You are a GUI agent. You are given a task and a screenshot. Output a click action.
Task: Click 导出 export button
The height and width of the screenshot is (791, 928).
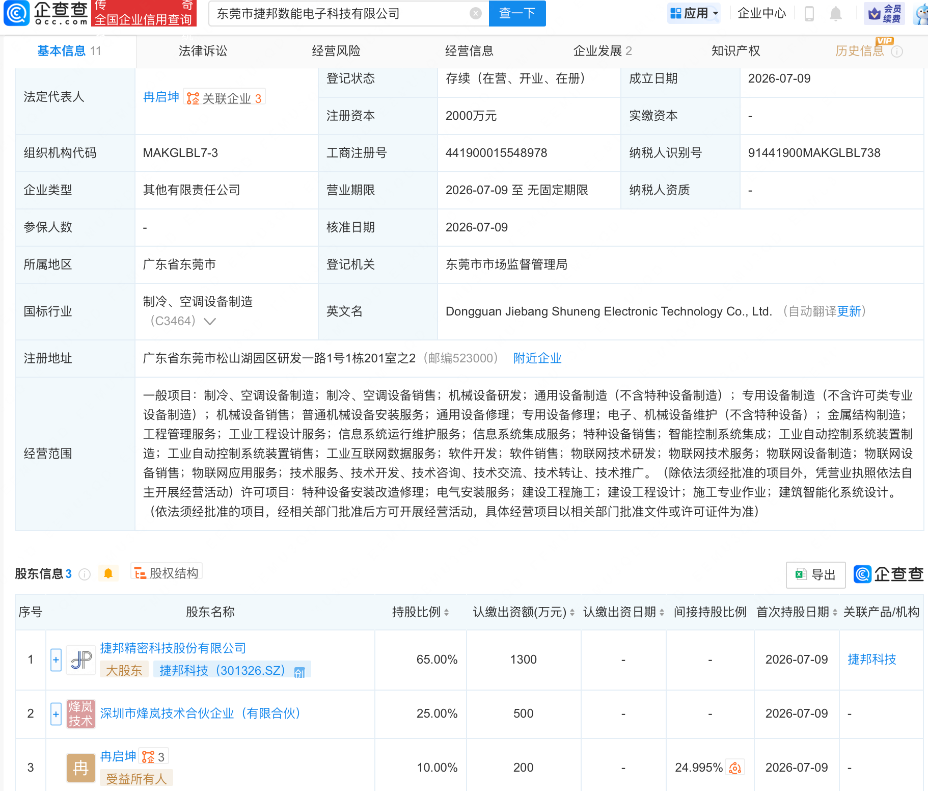[815, 575]
